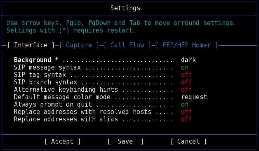Screen dimensions: 259x151
Task: Select Always prompt on quit label
Action: [53, 105]
